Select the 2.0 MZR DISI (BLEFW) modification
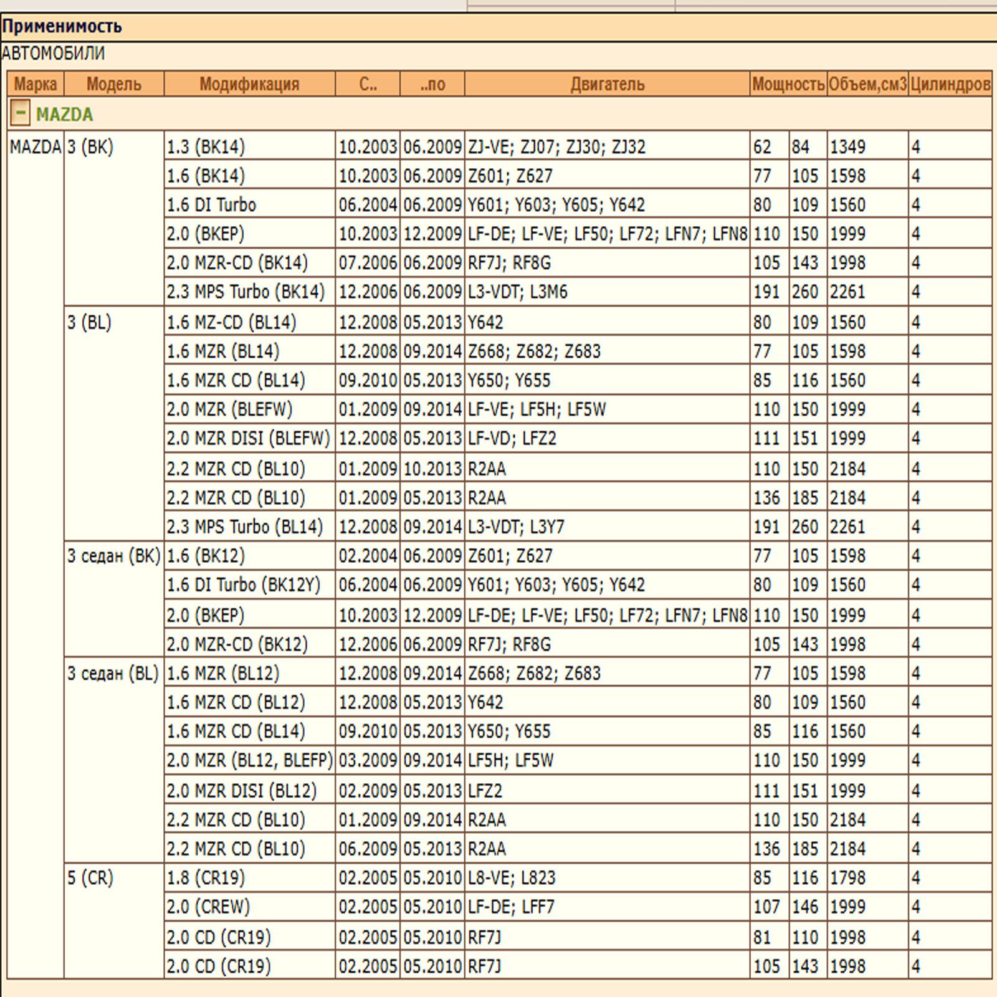The image size is (997, 997). point(248,439)
